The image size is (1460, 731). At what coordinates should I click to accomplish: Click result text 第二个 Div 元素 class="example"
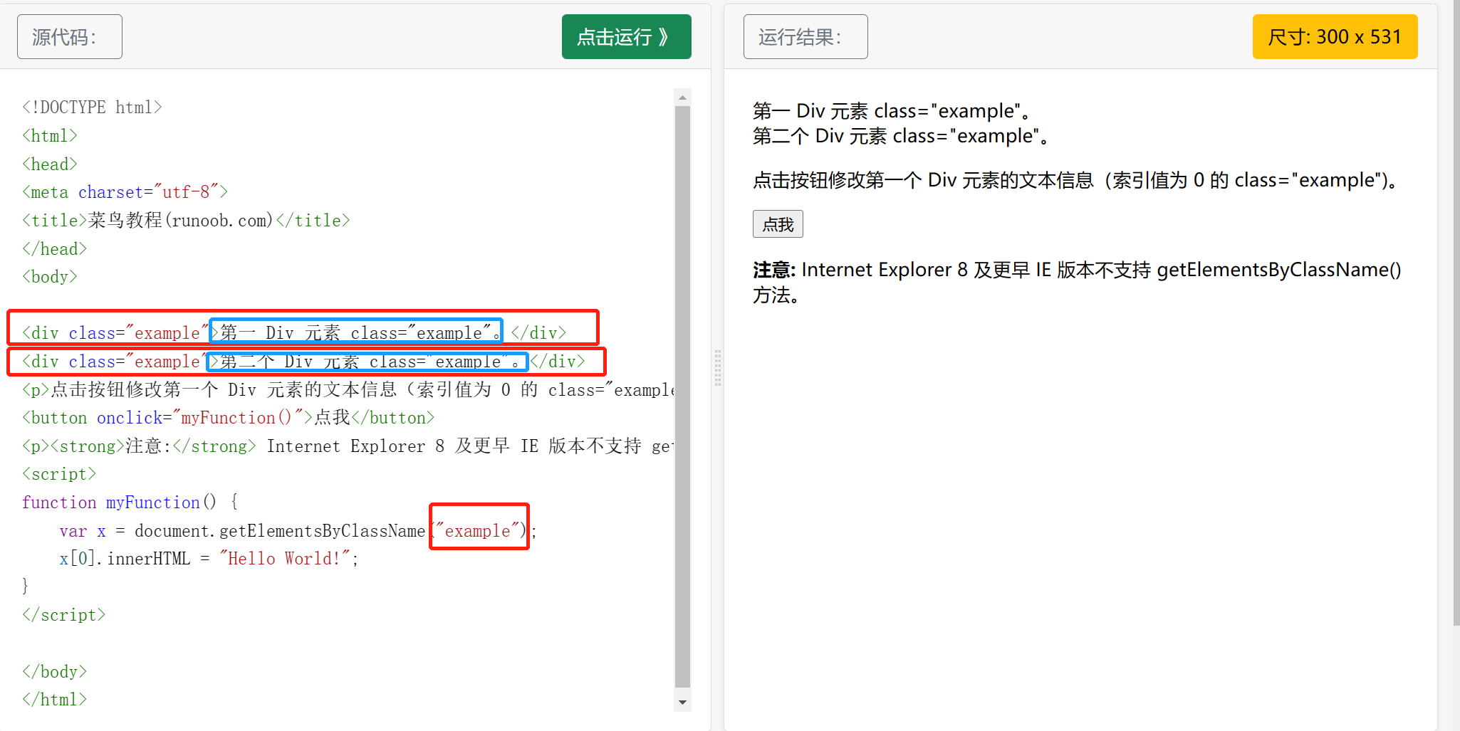(x=902, y=136)
